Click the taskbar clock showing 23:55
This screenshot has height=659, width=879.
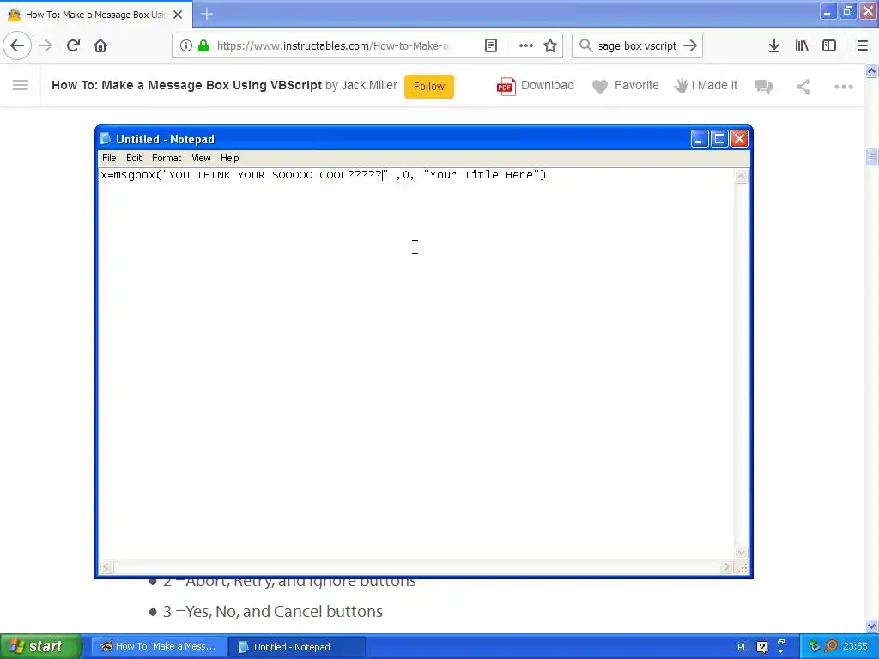point(855,647)
